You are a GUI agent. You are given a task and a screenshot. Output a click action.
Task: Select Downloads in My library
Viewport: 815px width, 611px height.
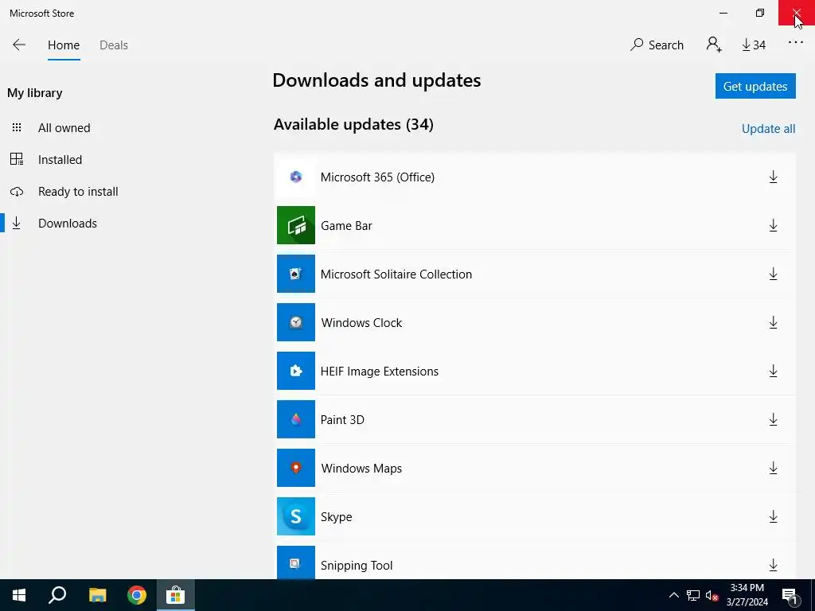point(68,224)
